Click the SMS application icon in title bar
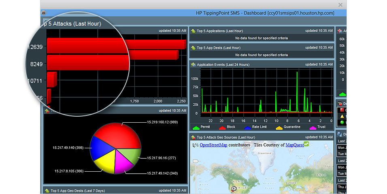This screenshot has height=194, width=387. click(x=44, y=13)
